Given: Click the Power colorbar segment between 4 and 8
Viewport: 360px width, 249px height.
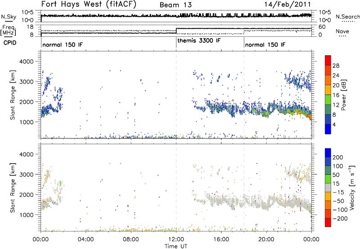Looking at the screenshot, I should [328, 120].
